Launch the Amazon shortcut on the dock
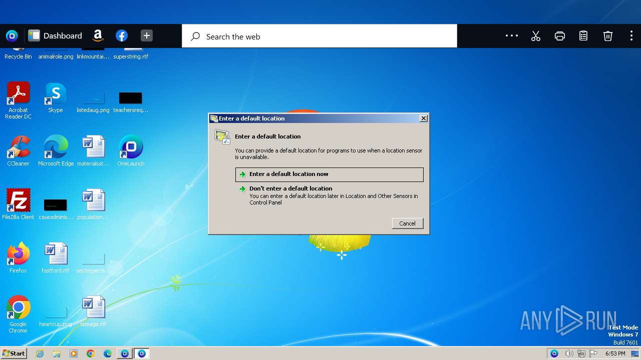The image size is (641, 360). click(98, 35)
